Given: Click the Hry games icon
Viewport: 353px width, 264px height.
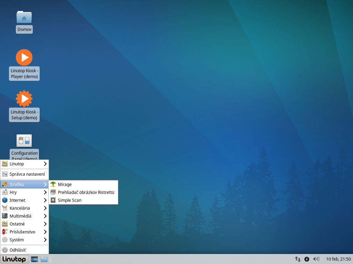Looking at the screenshot, I should (x=5, y=192).
